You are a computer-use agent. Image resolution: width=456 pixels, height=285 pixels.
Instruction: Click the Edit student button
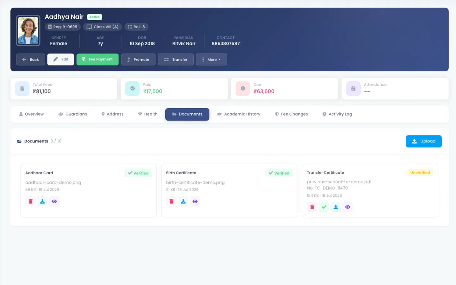pyautogui.click(x=60, y=60)
